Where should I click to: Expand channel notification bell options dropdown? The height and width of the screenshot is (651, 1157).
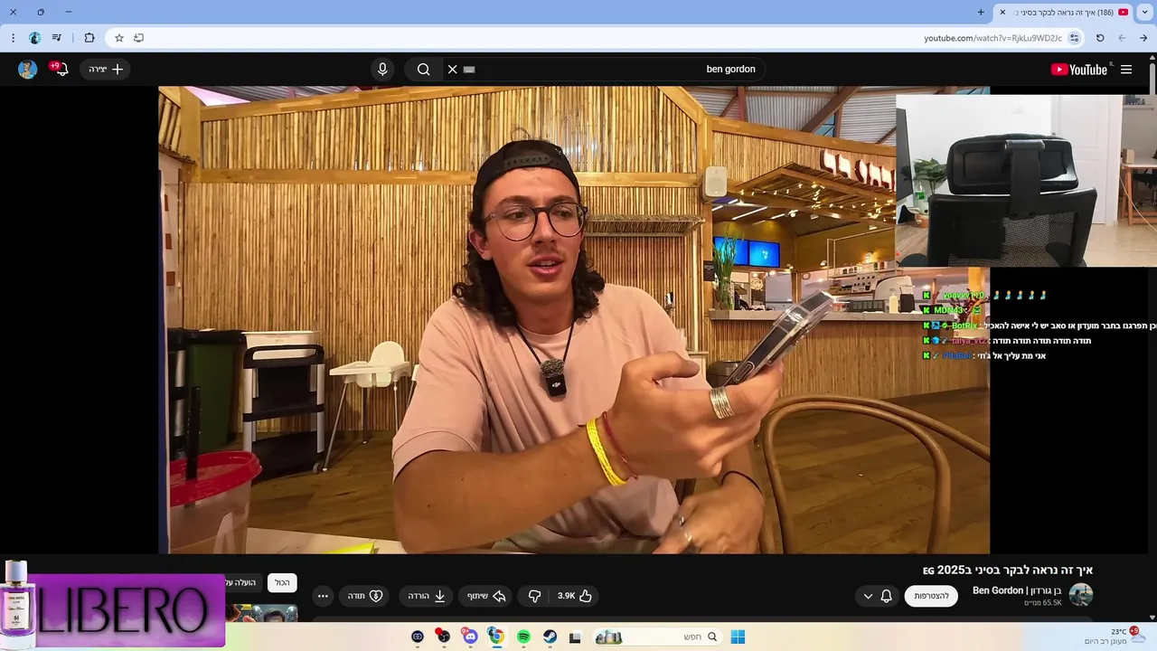pos(877,596)
